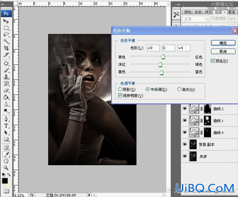This screenshot has width=238, height=197.
Task: Select the Brush tool
Action: point(6,70)
